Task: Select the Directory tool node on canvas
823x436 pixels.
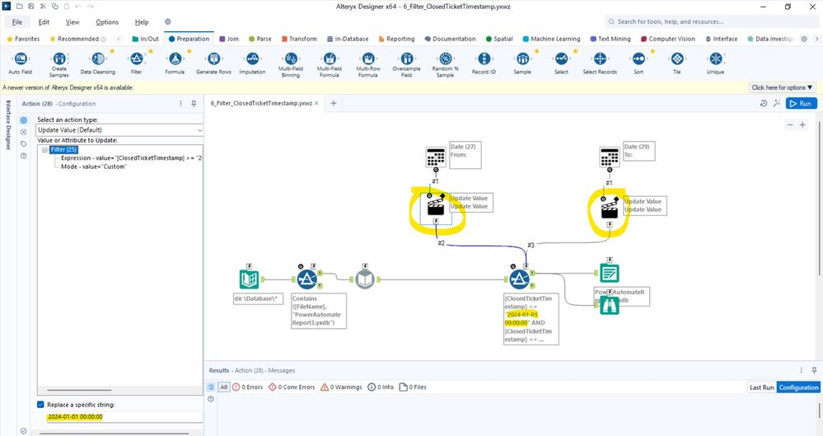Action: (x=250, y=279)
